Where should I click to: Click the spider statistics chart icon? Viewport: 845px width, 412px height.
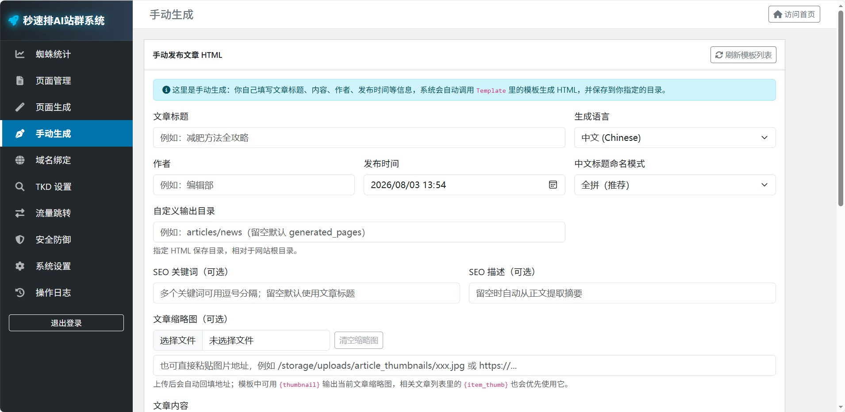tap(20, 54)
